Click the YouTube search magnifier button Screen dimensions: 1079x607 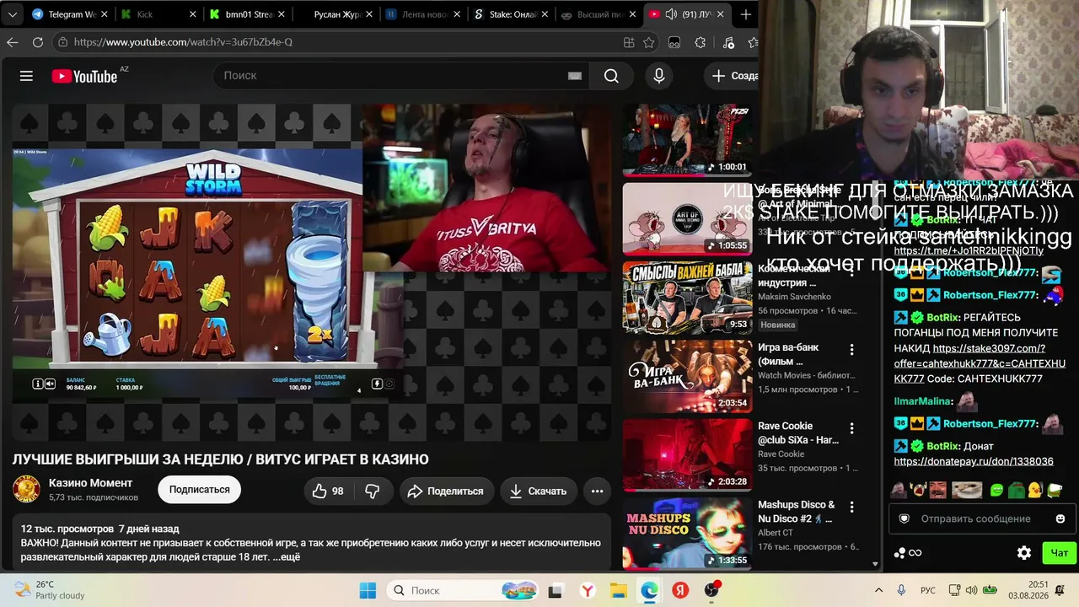coord(611,76)
